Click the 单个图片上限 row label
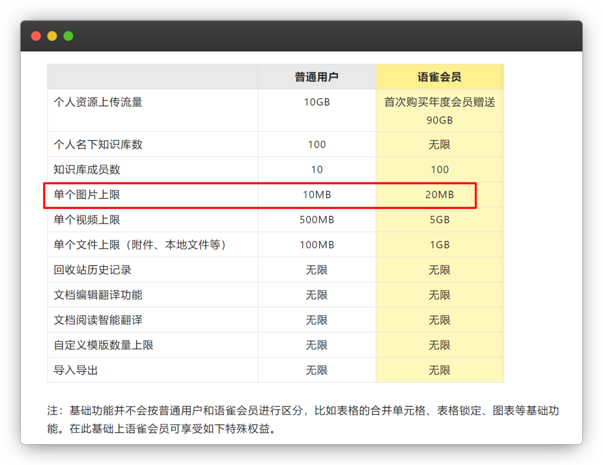 (x=87, y=195)
